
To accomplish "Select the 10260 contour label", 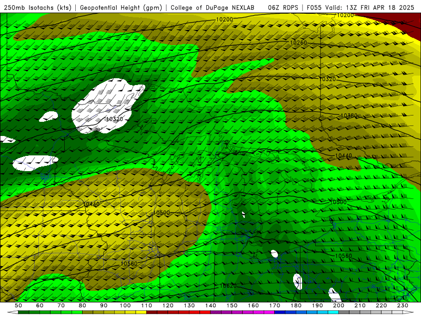I will click(x=298, y=43).
